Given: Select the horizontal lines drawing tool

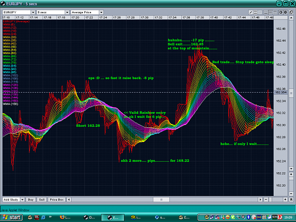Looking at the screenshot, I should 255,12.
